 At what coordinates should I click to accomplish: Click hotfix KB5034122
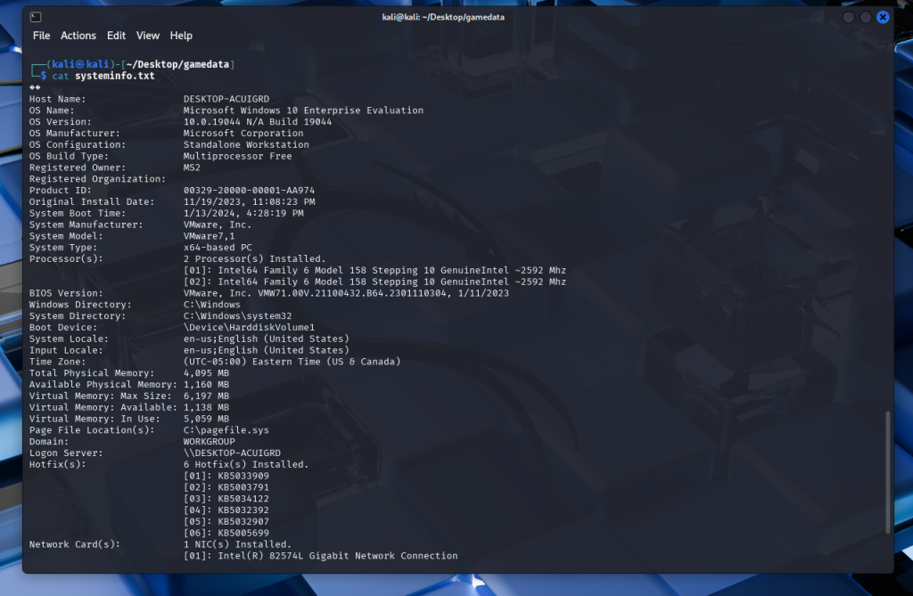[x=243, y=499]
